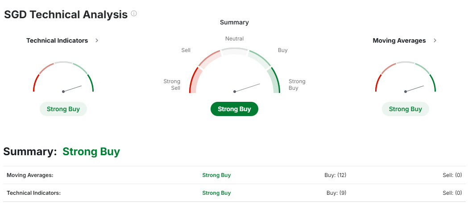Screen dimensions: 468x205
Task: Click Strong Buy badge under Technical Indicators gauge
Action: point(63,109)
